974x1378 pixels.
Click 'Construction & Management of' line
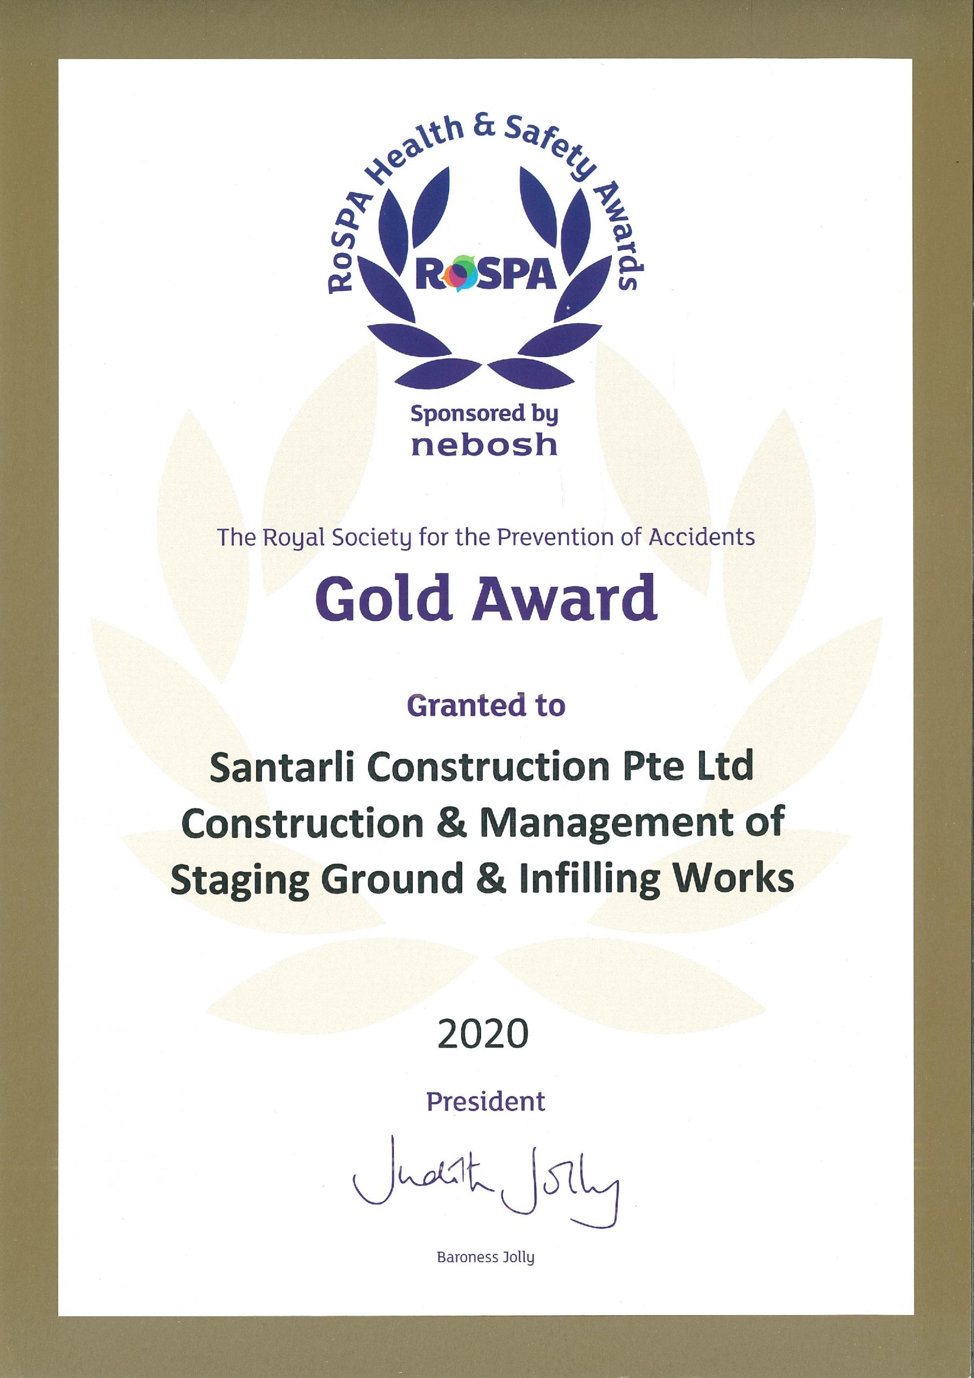click(483, 824)
